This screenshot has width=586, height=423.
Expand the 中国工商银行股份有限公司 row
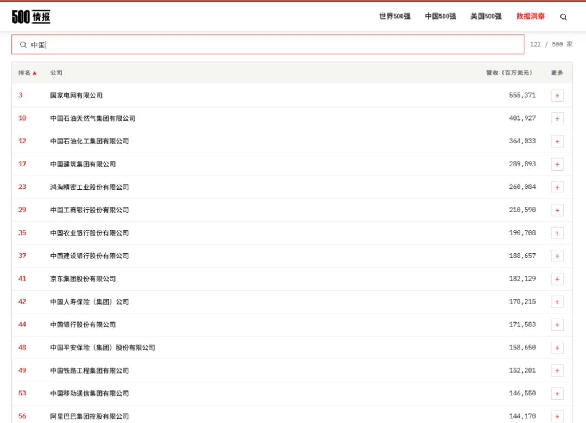point(557,210)
